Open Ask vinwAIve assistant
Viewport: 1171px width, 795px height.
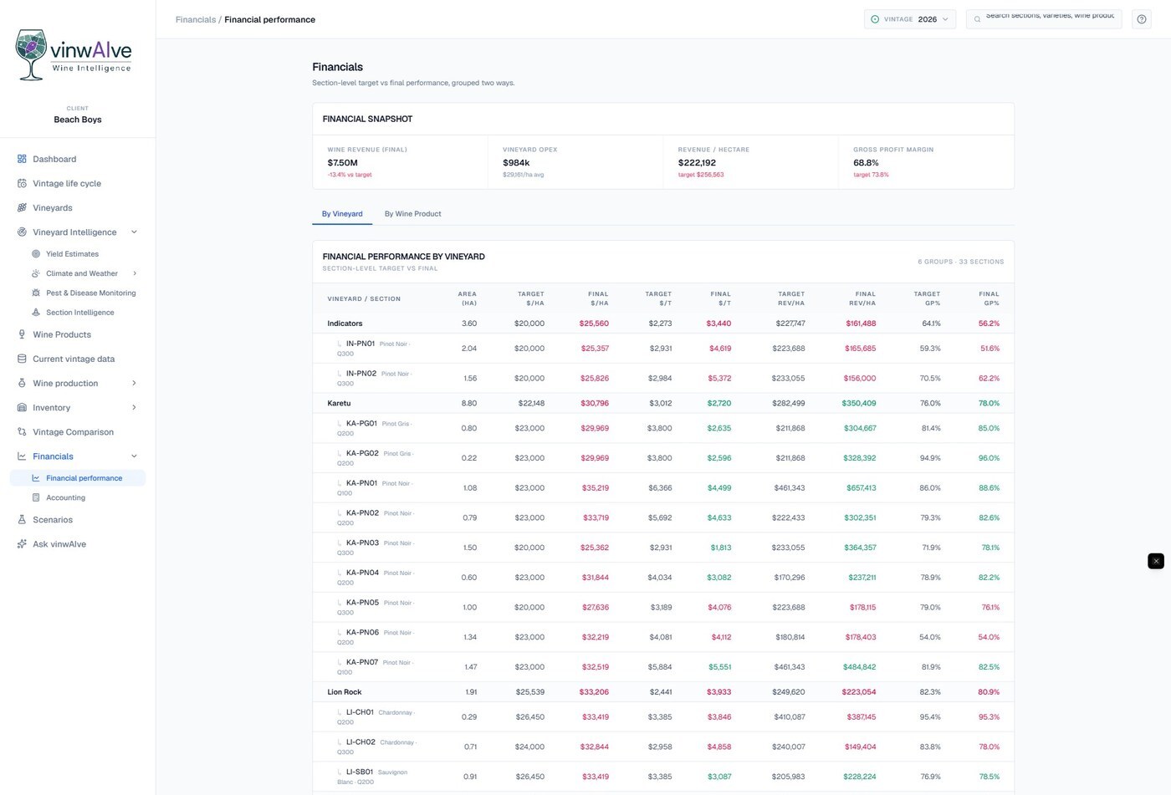click(x=77, y=543)
